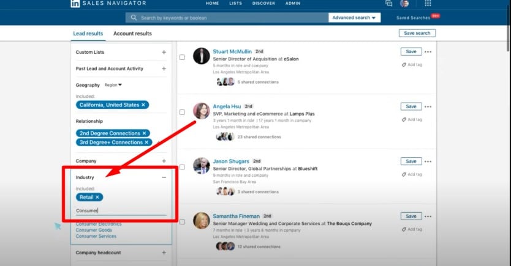Open more options for Angela Hsu
511x266 pixels.
pos(428,106)
